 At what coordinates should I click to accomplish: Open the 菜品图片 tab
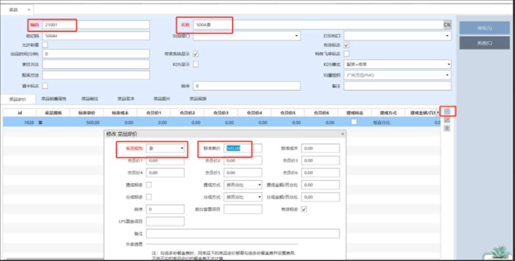tap(162, 99)
